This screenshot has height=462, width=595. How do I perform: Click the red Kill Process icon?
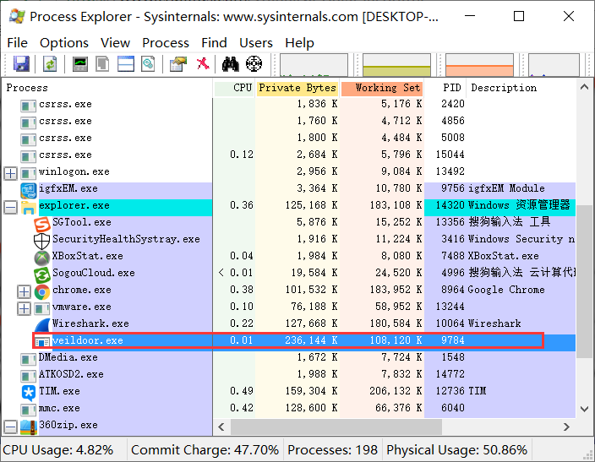click(x=203, y=63)
